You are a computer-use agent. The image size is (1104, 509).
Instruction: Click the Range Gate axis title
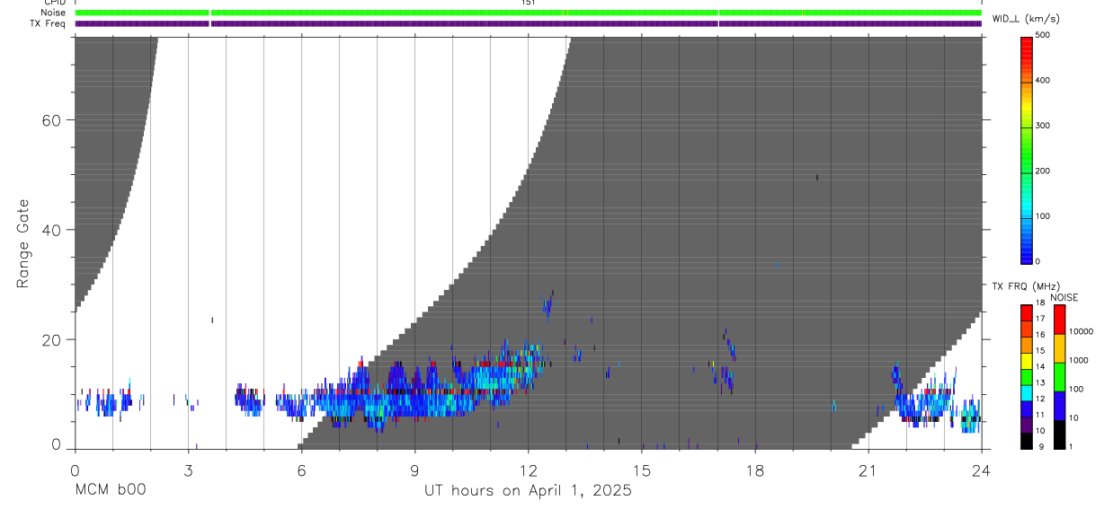pos(23,244)
